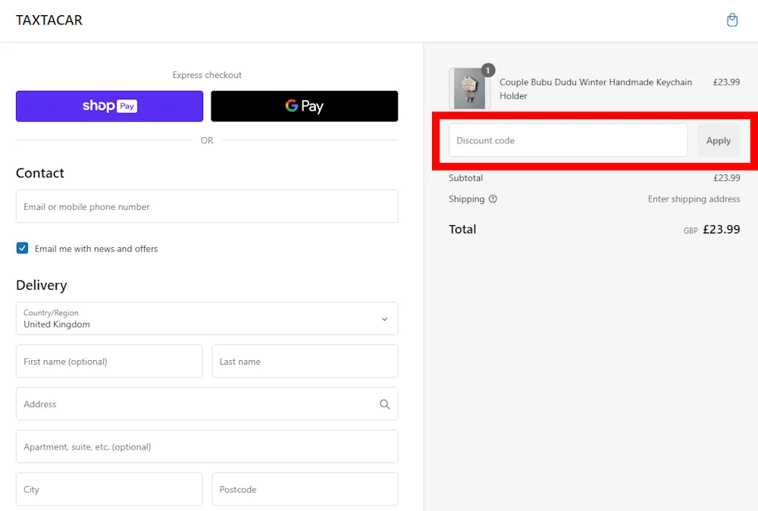This screenshot has height=511, width=758.
Task: Pay with Google Pay button
Action: tap(304, 106)
